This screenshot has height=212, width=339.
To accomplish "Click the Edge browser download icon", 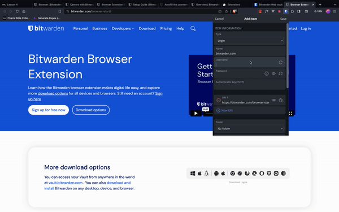I will coord(254,174).
